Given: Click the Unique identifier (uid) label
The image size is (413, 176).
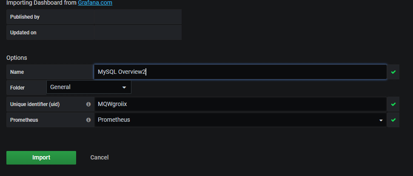Looking at the screenshot, I should [x=35, y=104].
